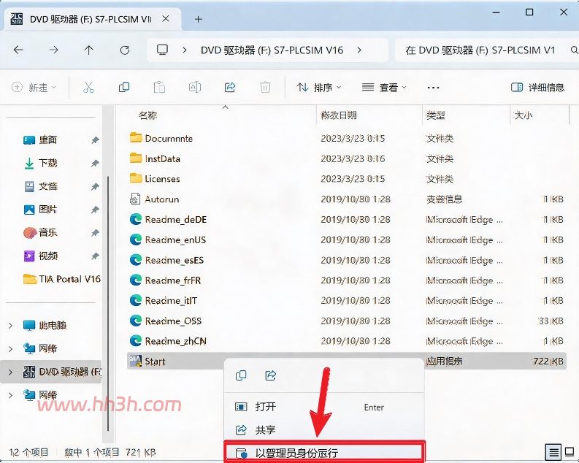The height and width of the screenshot is (463, 579).
Task: Select the Start application icon
Action: click(x=135, y=361)
